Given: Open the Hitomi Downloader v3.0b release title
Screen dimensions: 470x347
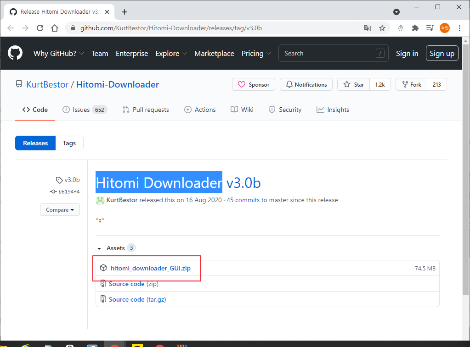Looking at the screenshot, I should pyautogui.click(x=178, y=182).
